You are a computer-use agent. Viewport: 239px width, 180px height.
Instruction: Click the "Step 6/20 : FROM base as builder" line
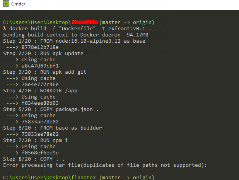tap(53, 128)
